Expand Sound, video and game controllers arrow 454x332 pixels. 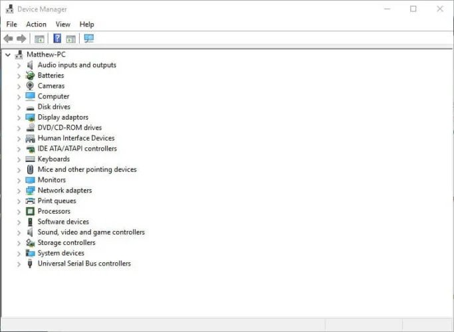[19, 232]
